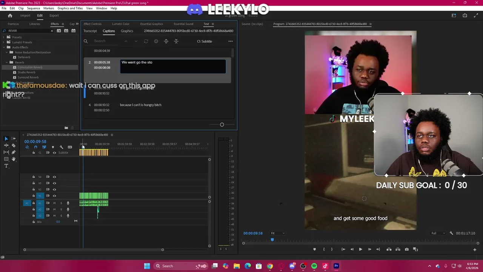Hide the V4 track with eye

(54, 177)
